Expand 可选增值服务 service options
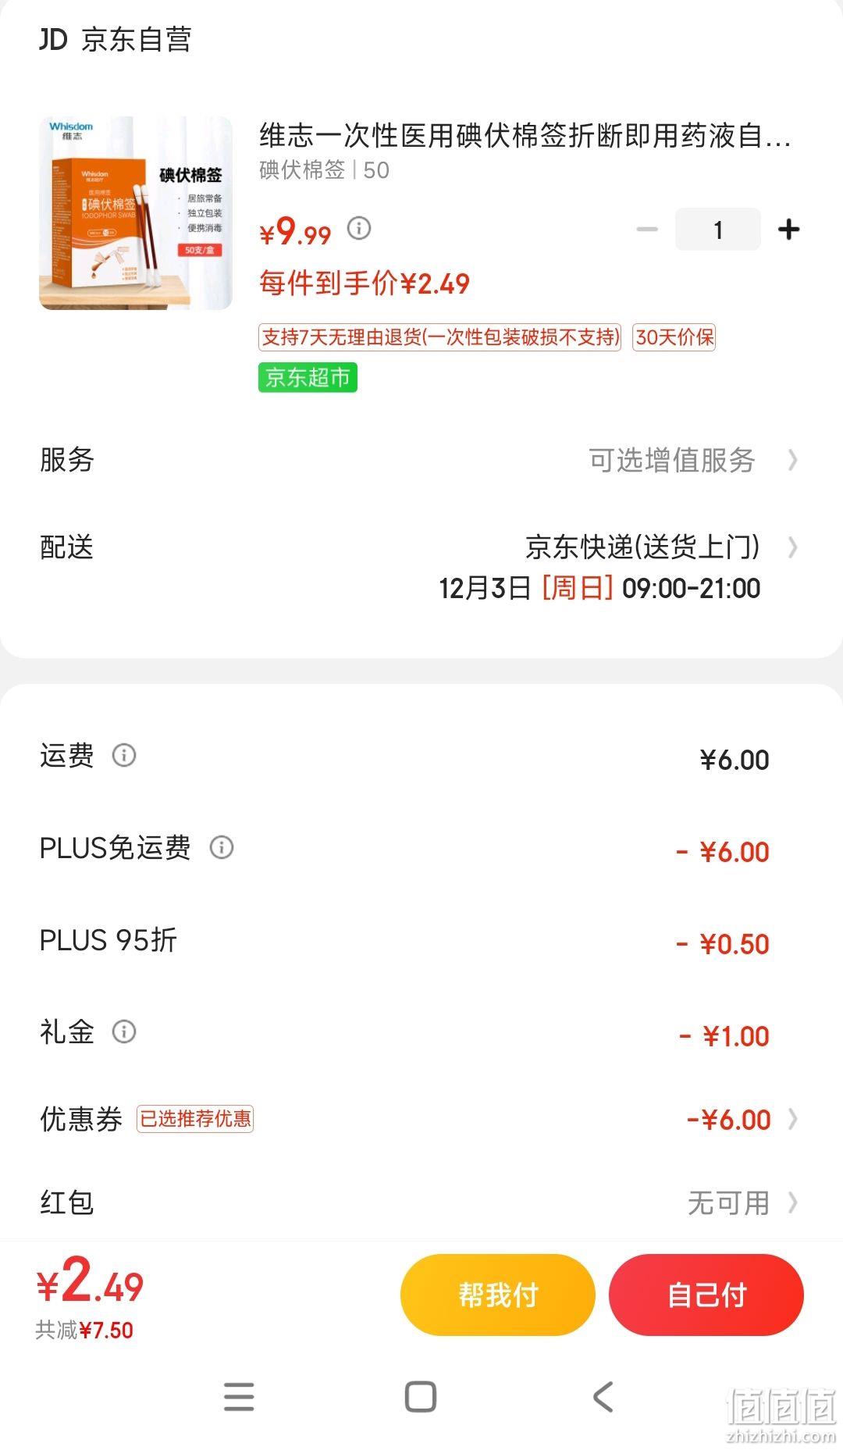Screen dimensions: 843x1450 [x=693, y=460]
